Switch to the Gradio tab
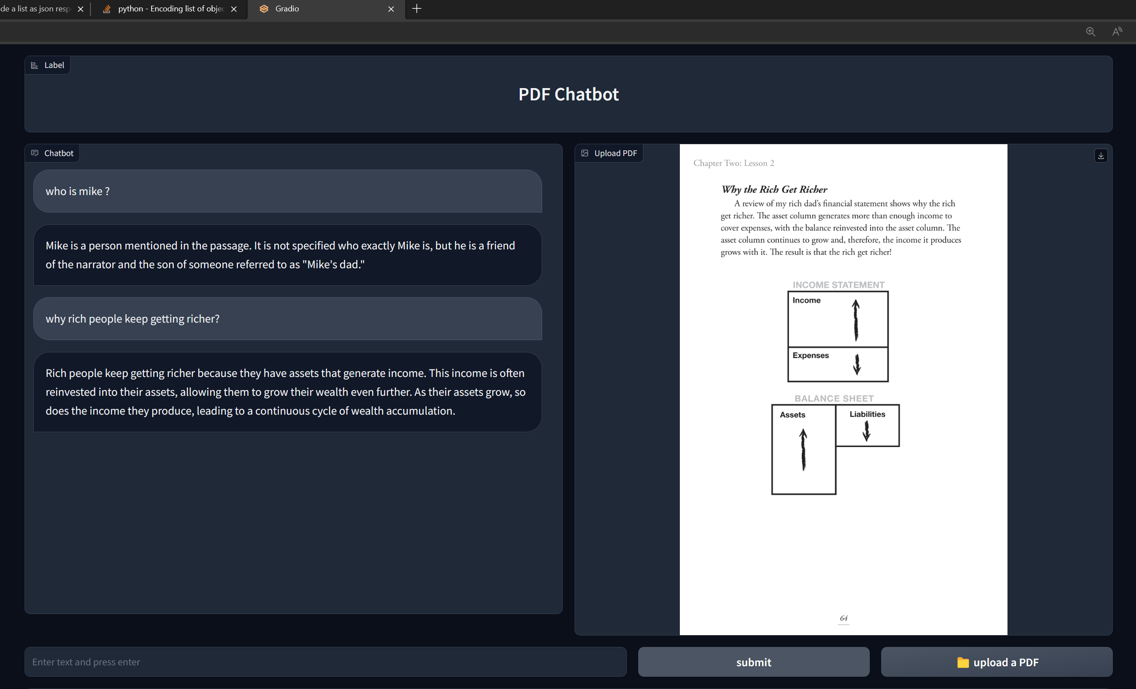1136x689 pixels. coord(326,9)
